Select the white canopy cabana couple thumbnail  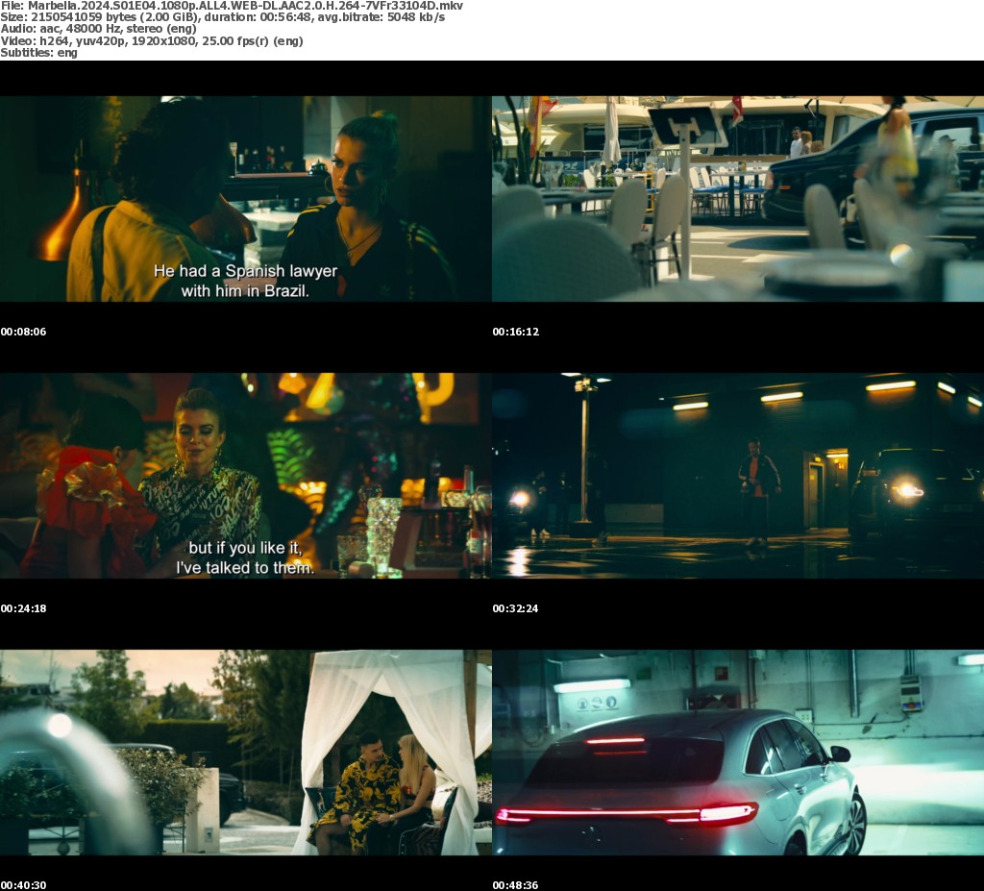coord(245,752)
